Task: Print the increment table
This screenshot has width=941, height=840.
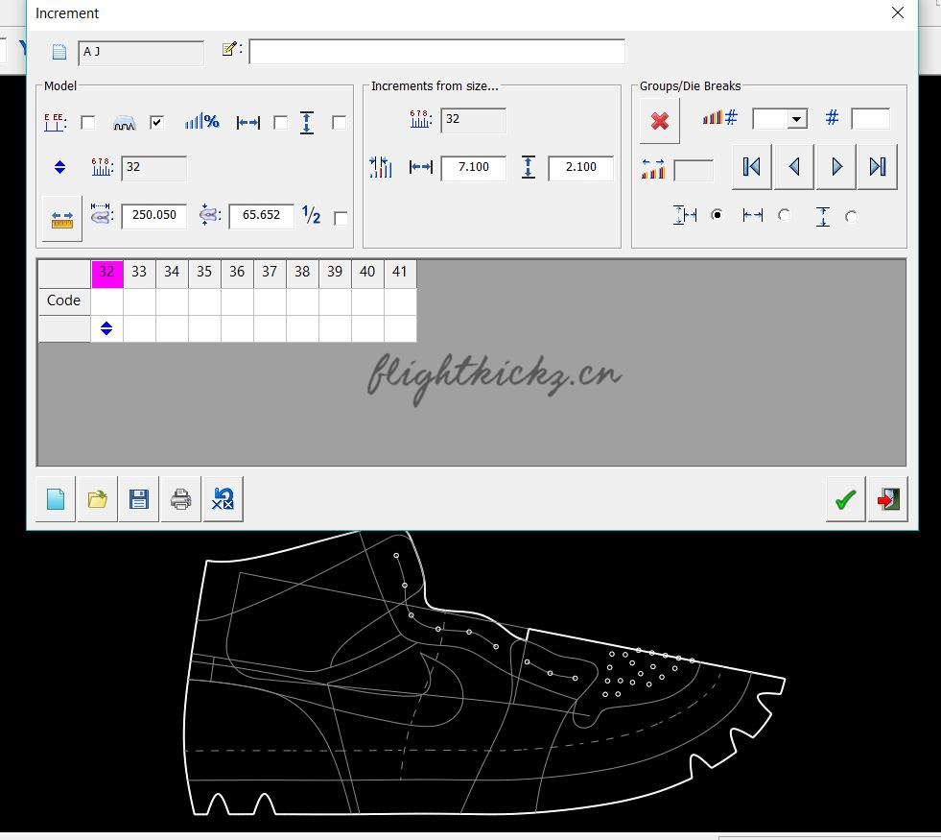Action: [x=181, y=499]
